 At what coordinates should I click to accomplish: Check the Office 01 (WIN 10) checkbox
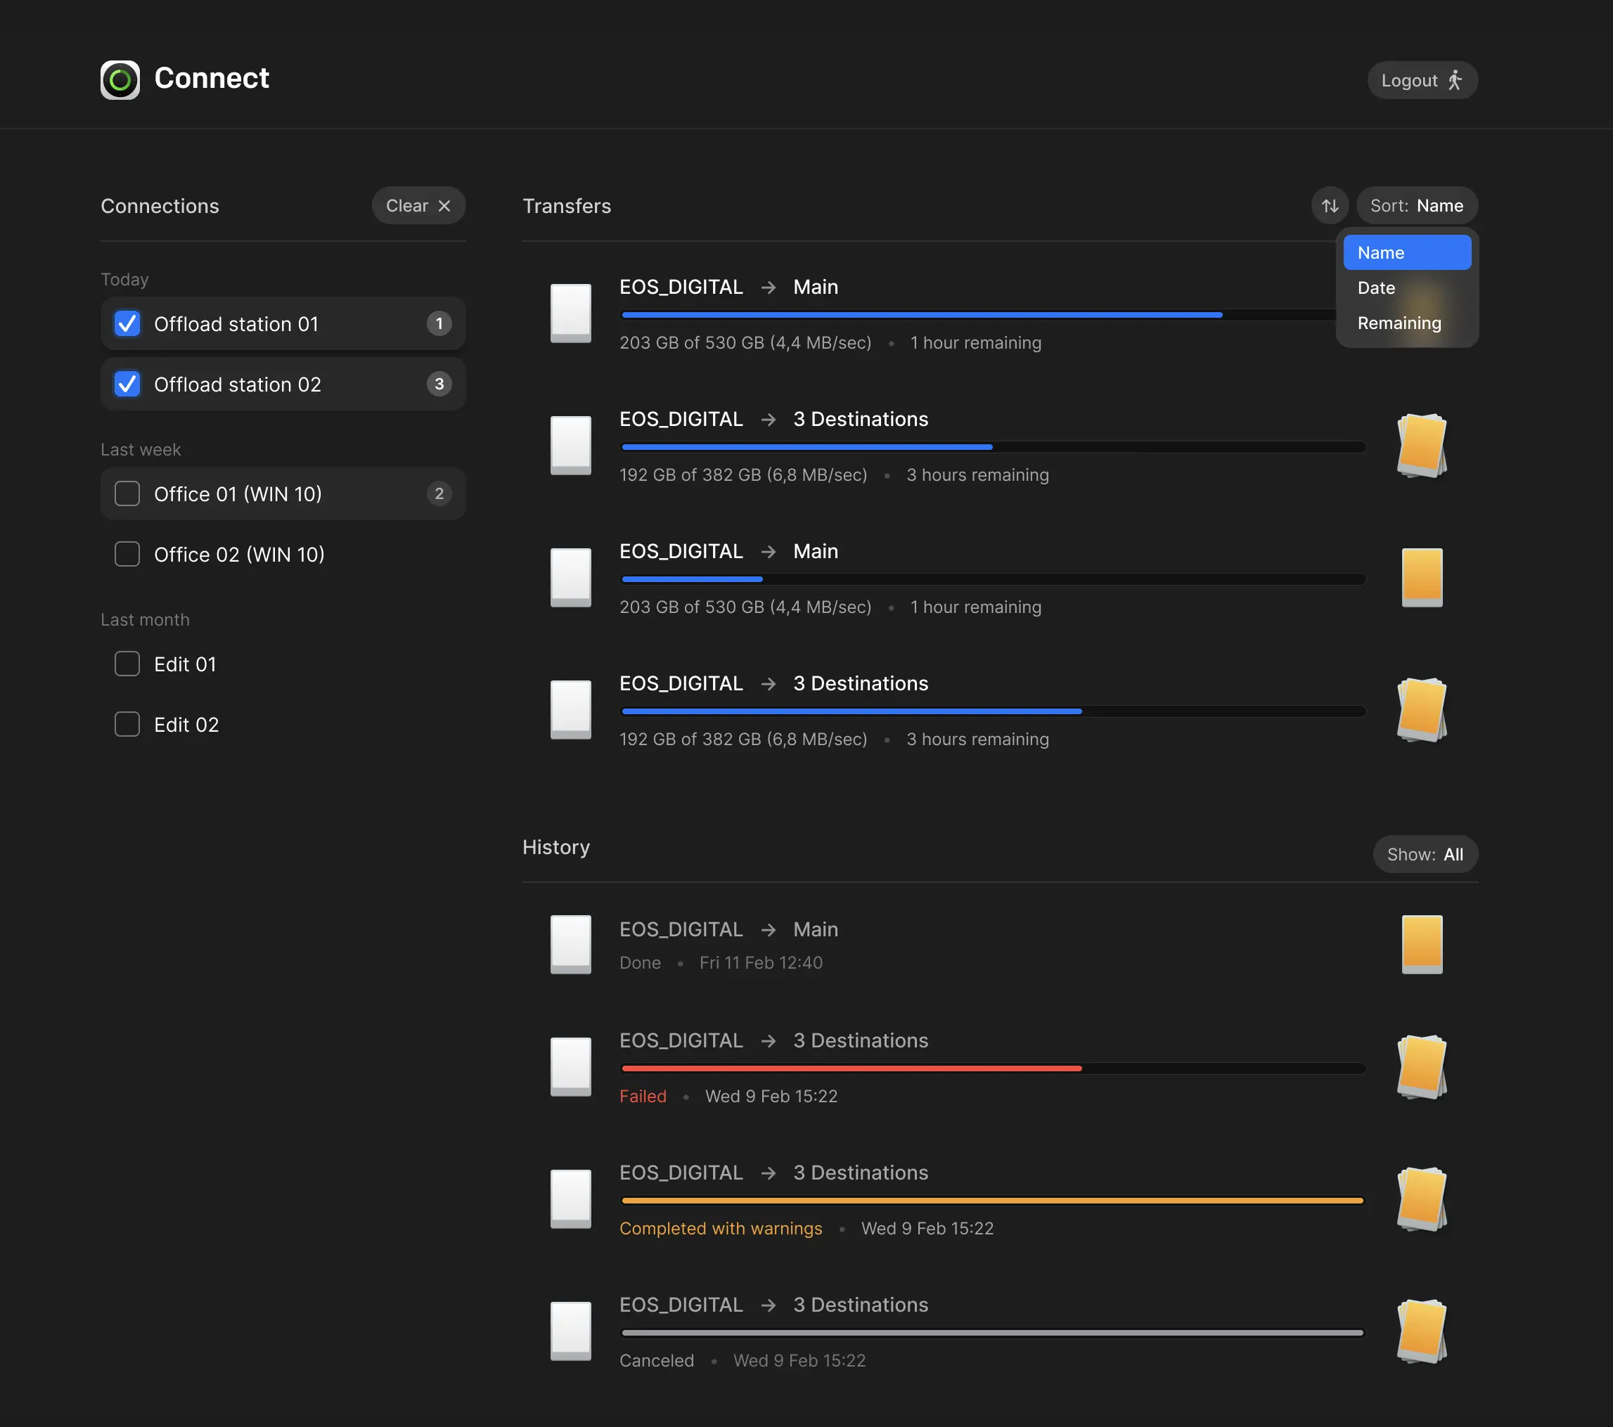127,493
